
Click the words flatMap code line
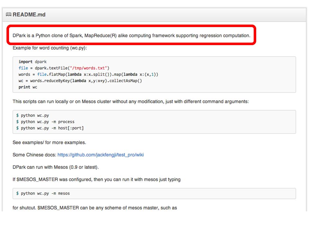88,74
